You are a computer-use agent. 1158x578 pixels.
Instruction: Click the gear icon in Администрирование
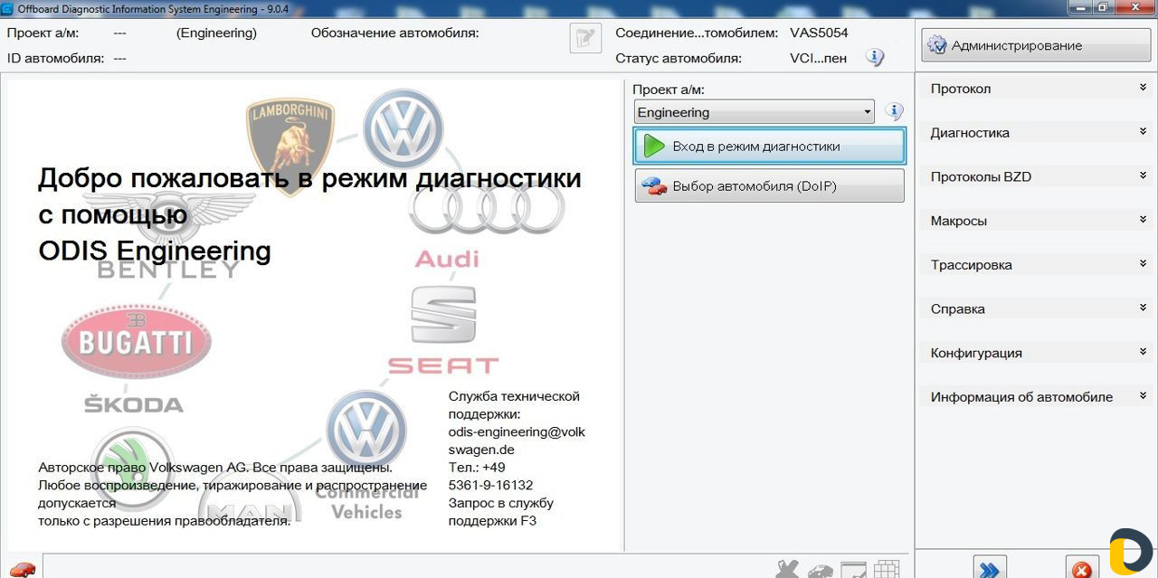pos(937,45)
